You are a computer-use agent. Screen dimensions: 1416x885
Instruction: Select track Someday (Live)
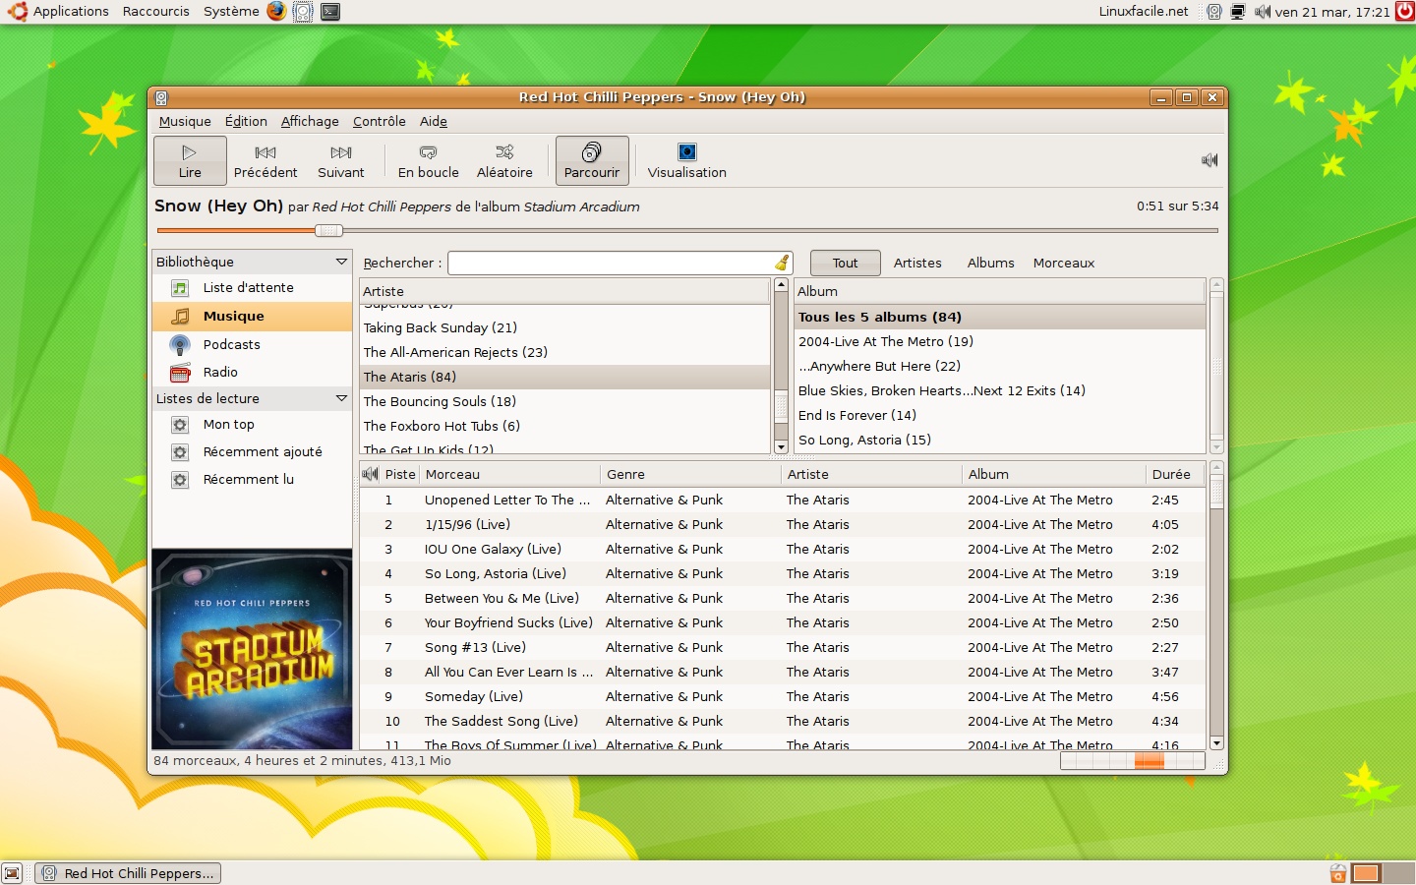click(x=783, y=696)
